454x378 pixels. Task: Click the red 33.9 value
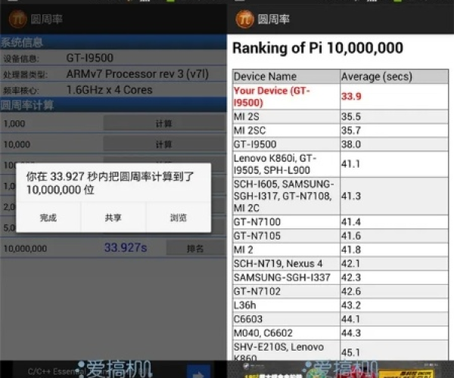tap(351, 96)
